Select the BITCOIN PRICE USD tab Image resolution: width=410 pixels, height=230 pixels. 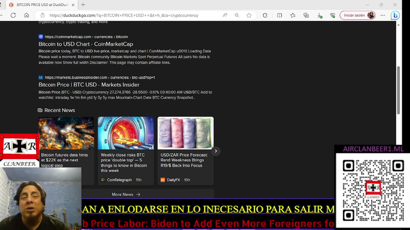tap(42, 5)
